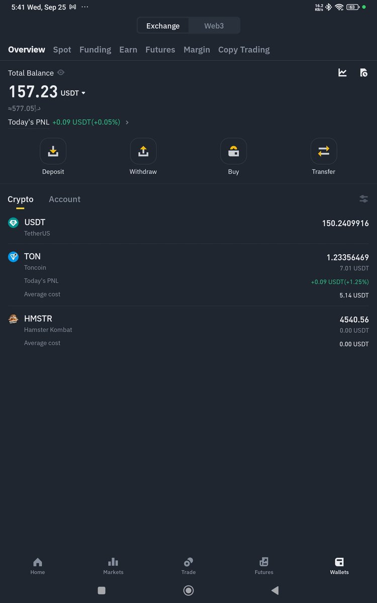
Task: Tap the Transfer arrows icon
Action: point(324,151)
